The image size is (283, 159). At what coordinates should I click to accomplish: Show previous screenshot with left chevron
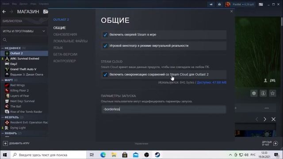coord(256,119)
